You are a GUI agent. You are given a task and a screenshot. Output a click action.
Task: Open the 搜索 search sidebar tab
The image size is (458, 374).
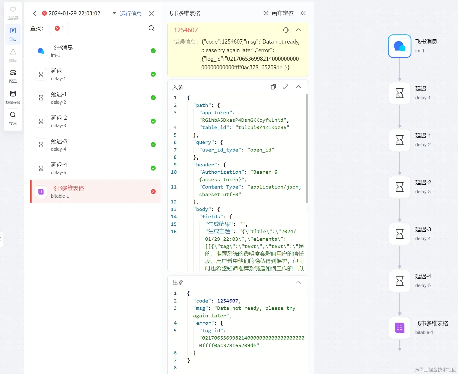click(13, 118)
